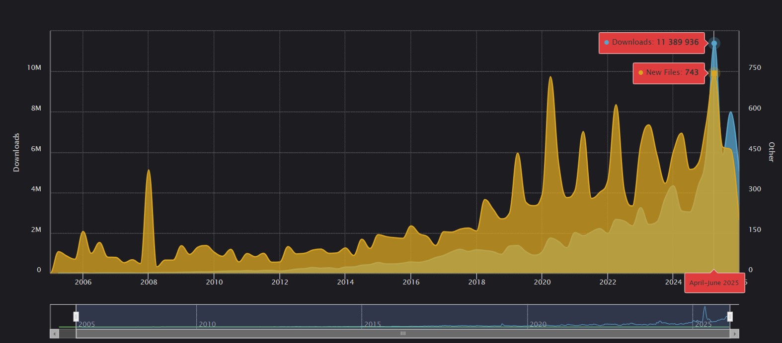782x343 pixels.
Task: Click the 2016 x-axis label
Action: (411, 282)
